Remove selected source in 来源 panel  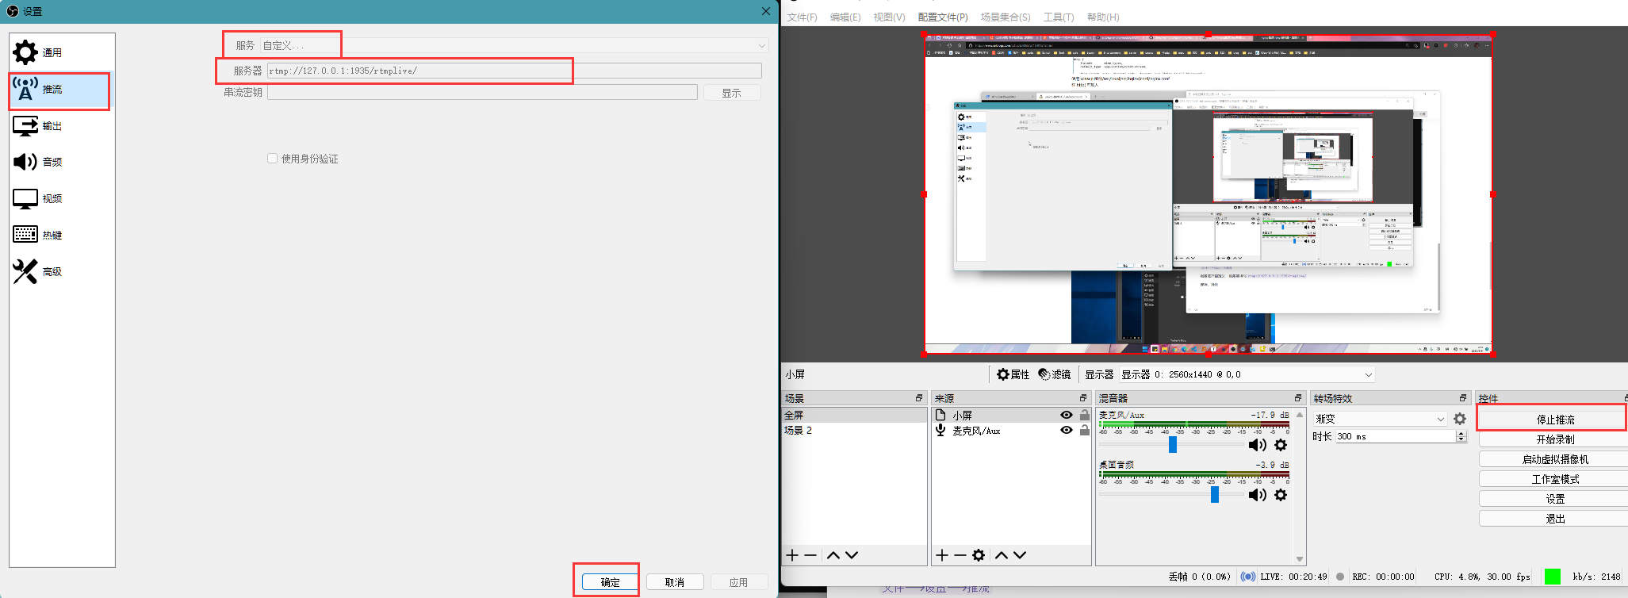tap(960, 555)
